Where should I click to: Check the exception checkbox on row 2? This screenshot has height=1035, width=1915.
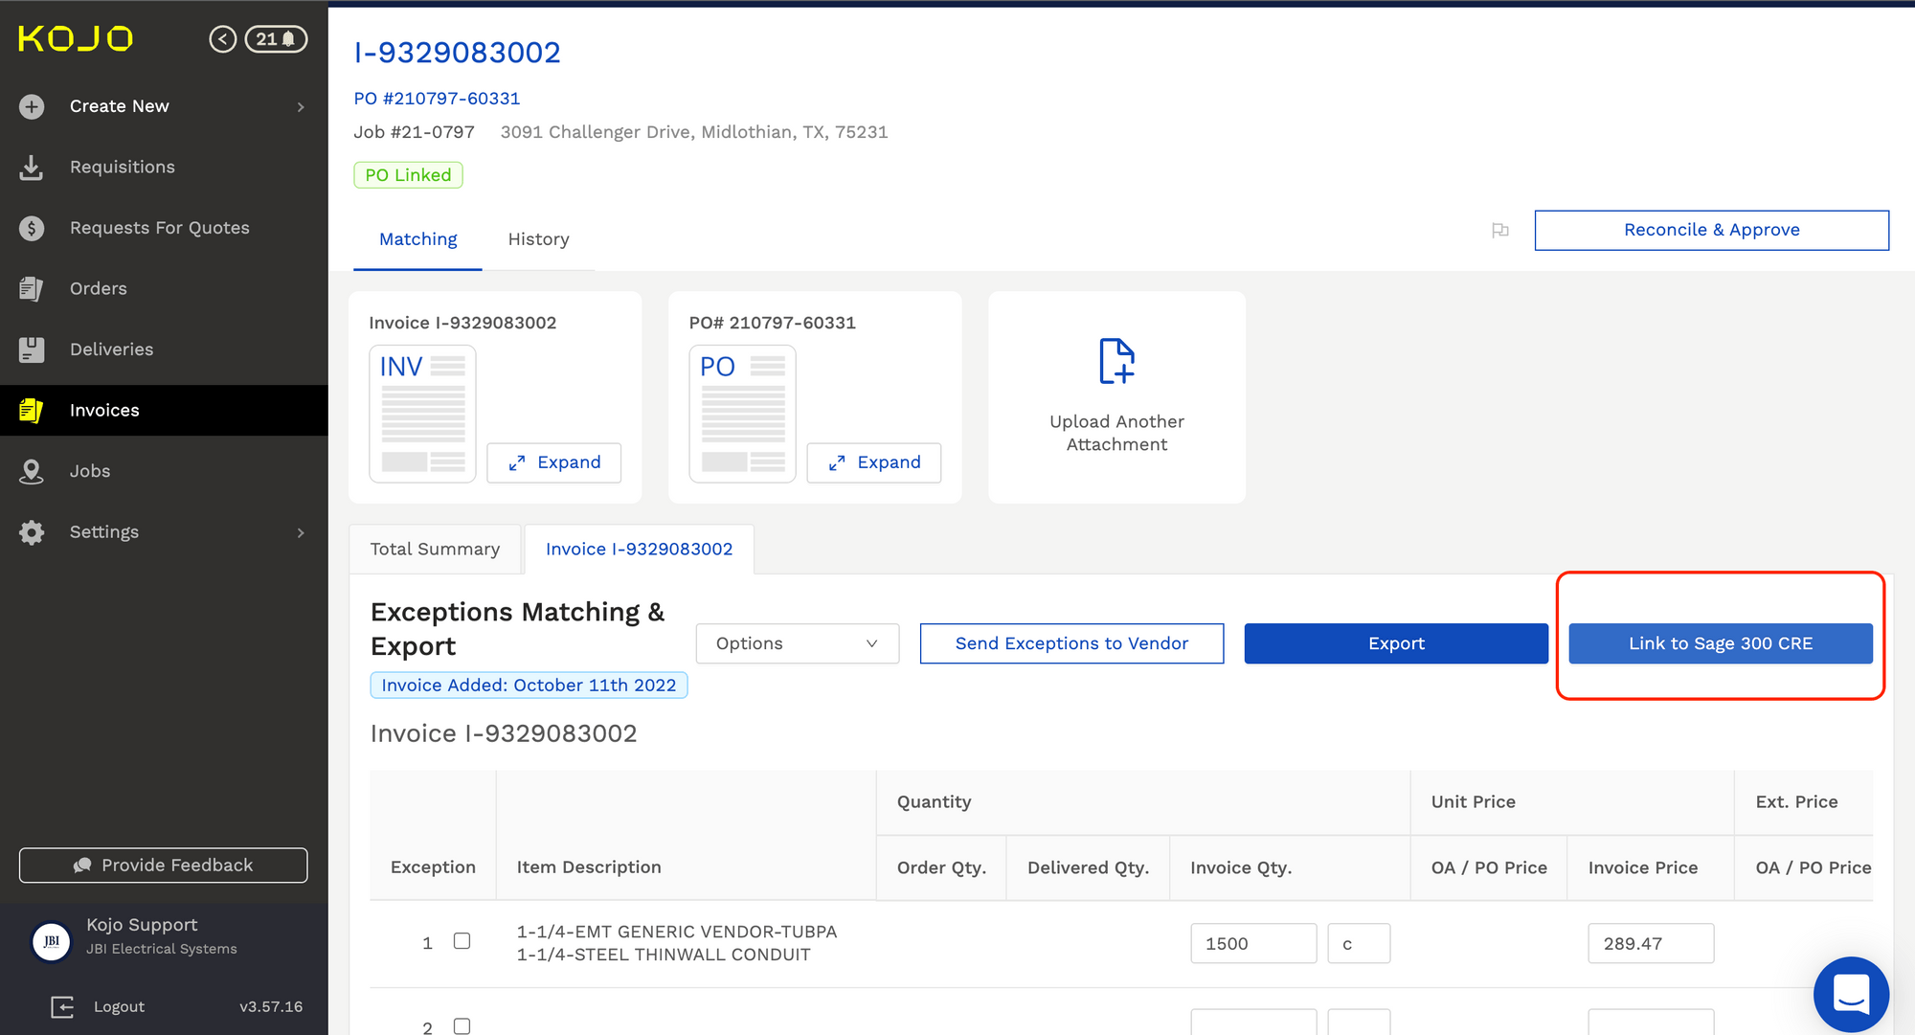[x=462, y=1025]
